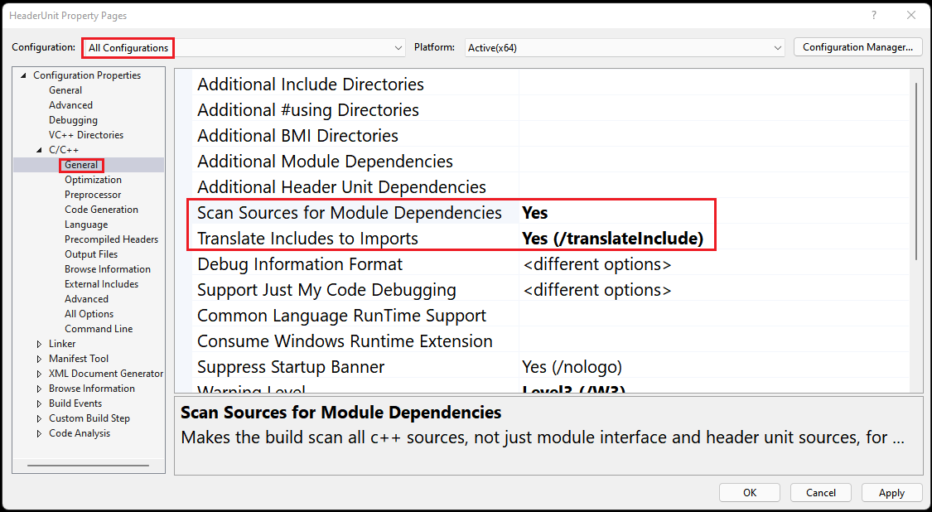Select the Code Analysis node
The height and width of the screenshot is (512, 932).
click(79, 432)
